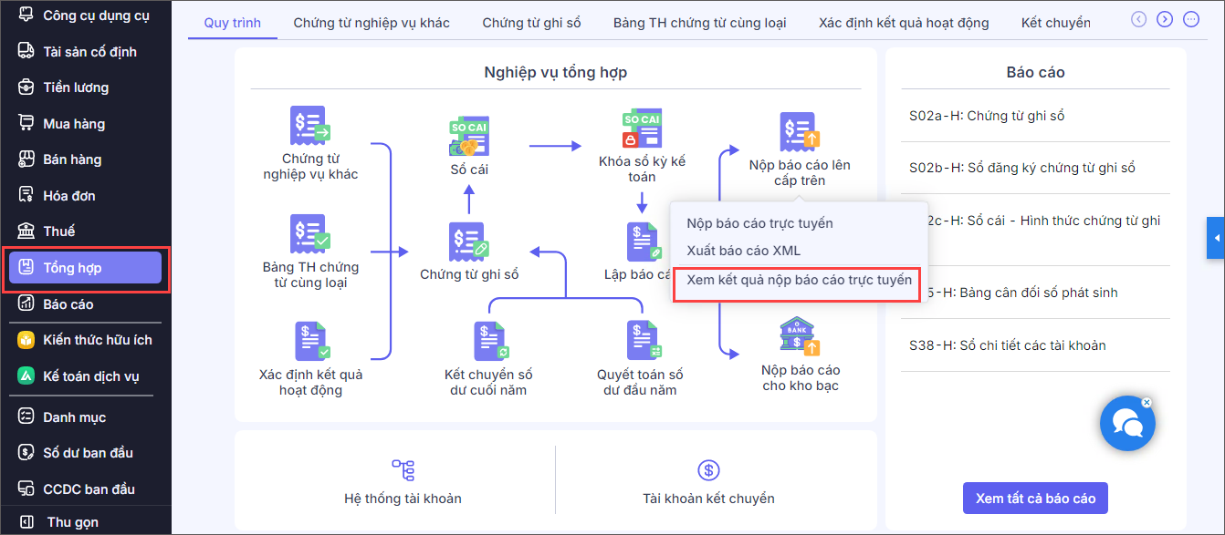Expand the right-side collapsed panel arrow
Image resolution: width=1225 pixels, height=535 pixels.
(1216, 238)
